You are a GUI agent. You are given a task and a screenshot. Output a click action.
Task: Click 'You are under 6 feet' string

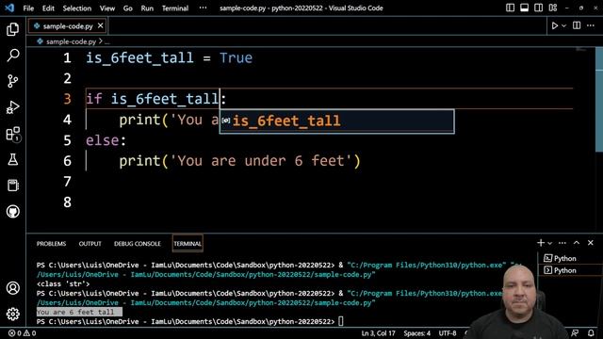click(x=261, y=161)
